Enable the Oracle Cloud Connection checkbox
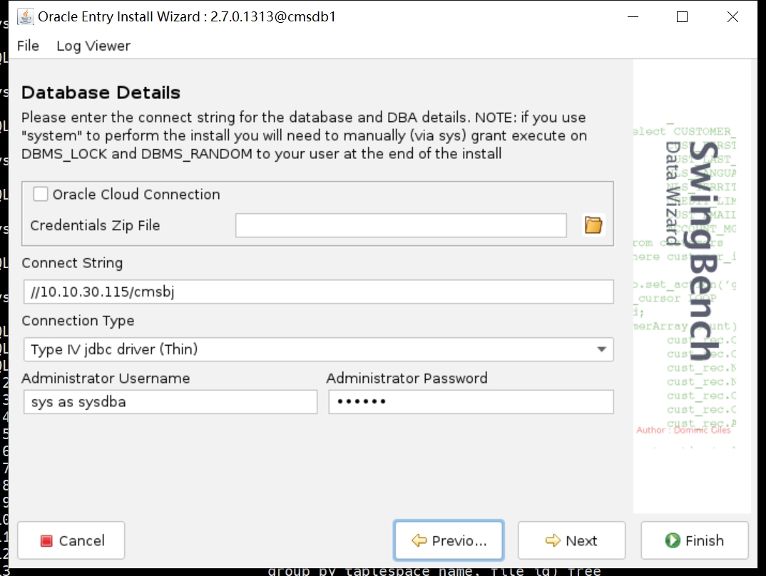The width and height of the screenshot is (766, 576). 41,194
